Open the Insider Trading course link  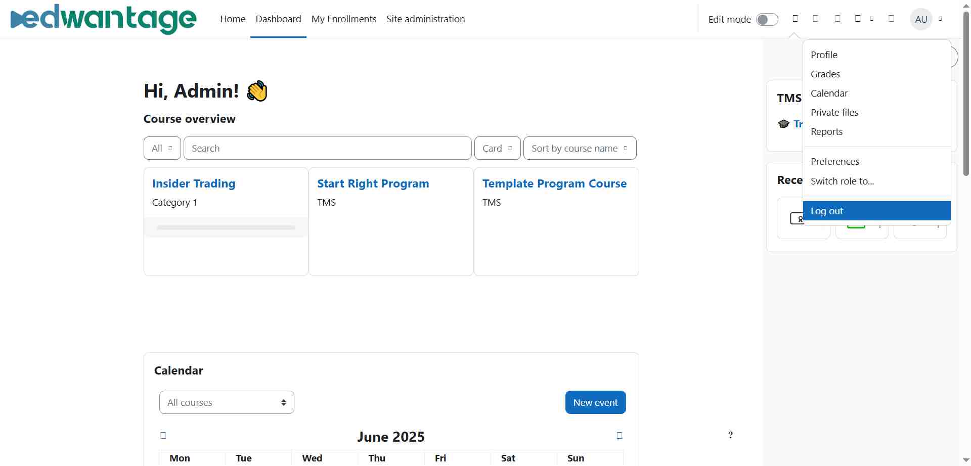194,183
